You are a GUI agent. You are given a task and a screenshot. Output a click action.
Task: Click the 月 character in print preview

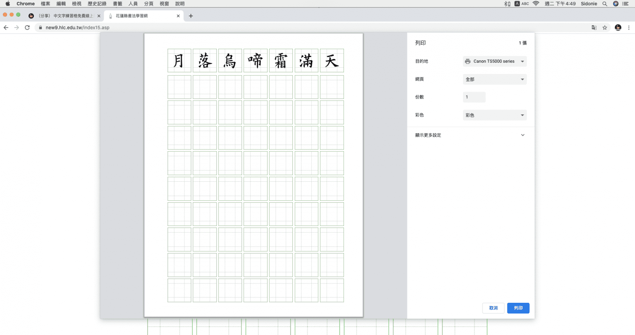tap(179, 61)
